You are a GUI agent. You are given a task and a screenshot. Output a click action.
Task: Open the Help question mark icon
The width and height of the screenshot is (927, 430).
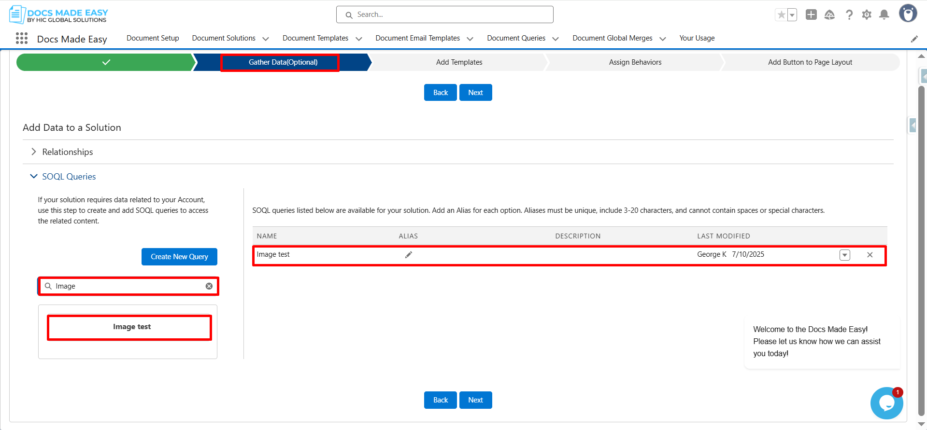coord(849,15)
